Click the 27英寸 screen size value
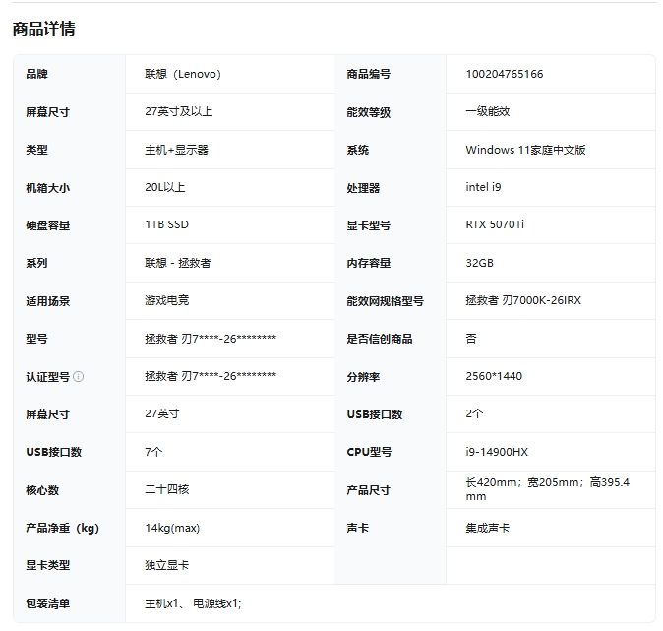The height and width of the screenshot is (631, 663). coord(162,413)
